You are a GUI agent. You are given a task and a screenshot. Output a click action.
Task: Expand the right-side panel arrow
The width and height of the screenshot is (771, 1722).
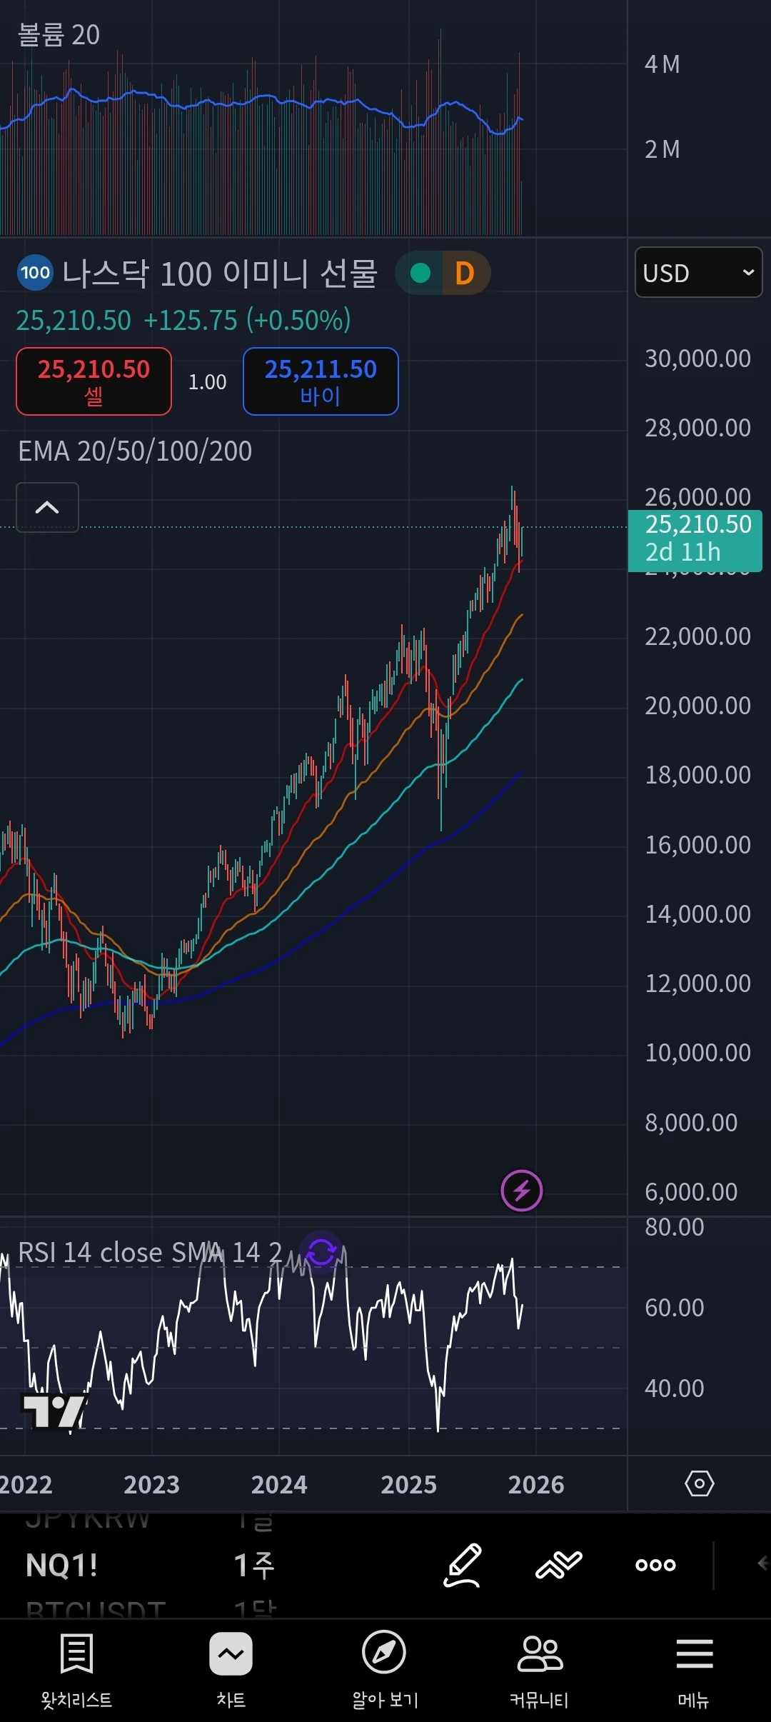[762, 1563]
